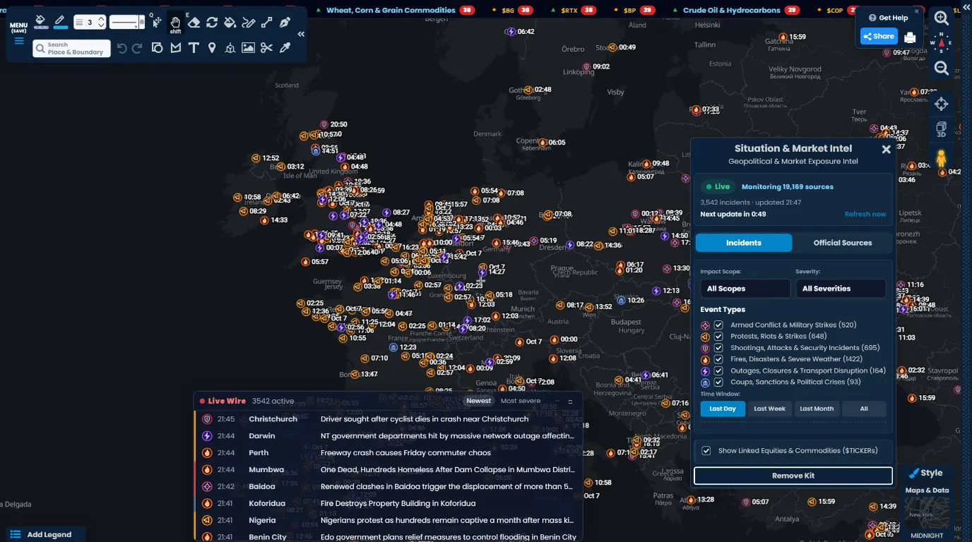Open the All Scopes dropdown
972x542 pixels.
(x=745, y=289)
